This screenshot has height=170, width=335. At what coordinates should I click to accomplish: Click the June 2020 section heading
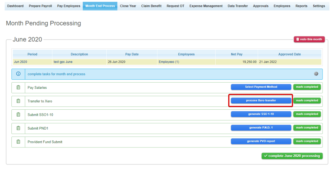pyautogui.click(x=27, y=39)
